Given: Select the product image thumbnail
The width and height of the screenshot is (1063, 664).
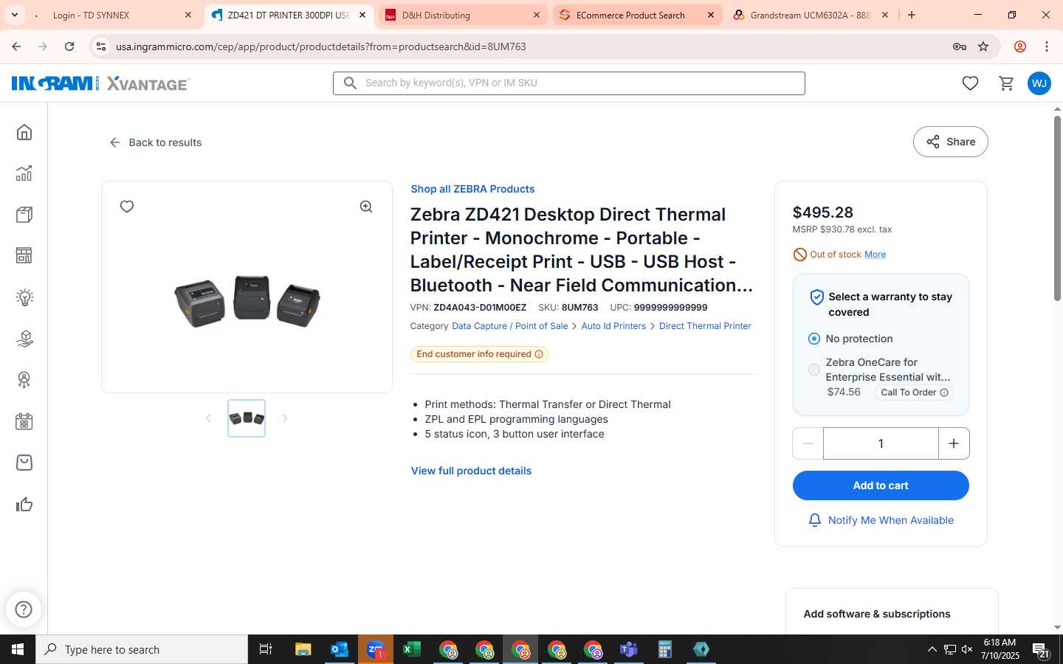Looking at the screenshot, I should click(x=247, y=418).
